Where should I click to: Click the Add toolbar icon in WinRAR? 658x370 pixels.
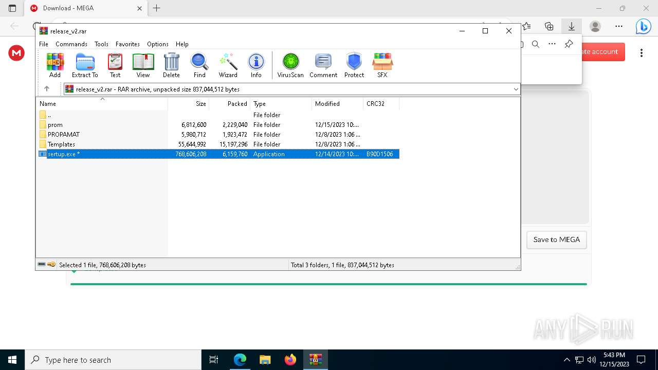tap(55, 65)
